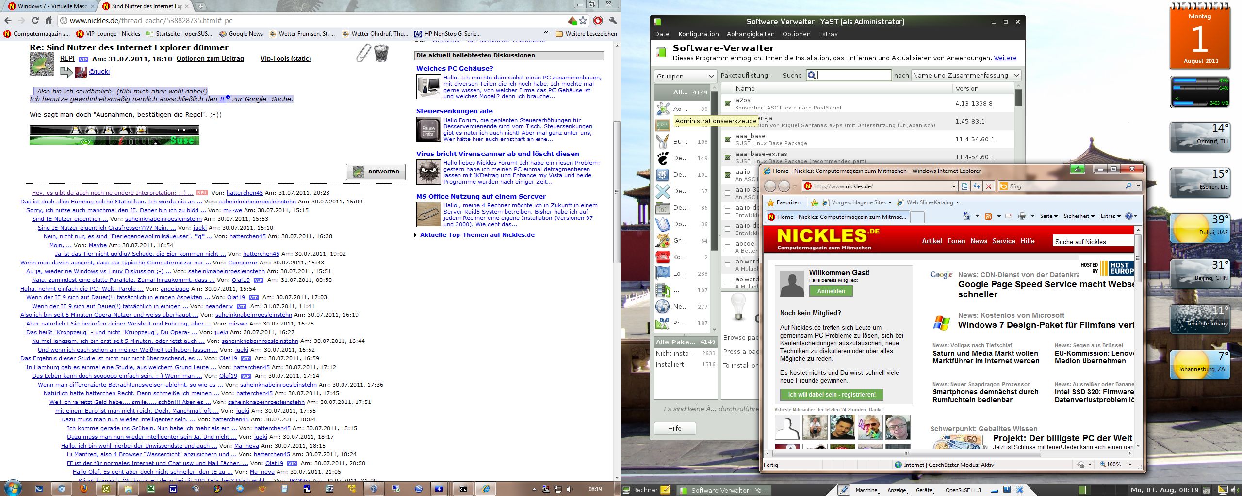
Task: Click YaST package list vertical scrollbar
Action: pyautogui.click(x=1018, y=97)
